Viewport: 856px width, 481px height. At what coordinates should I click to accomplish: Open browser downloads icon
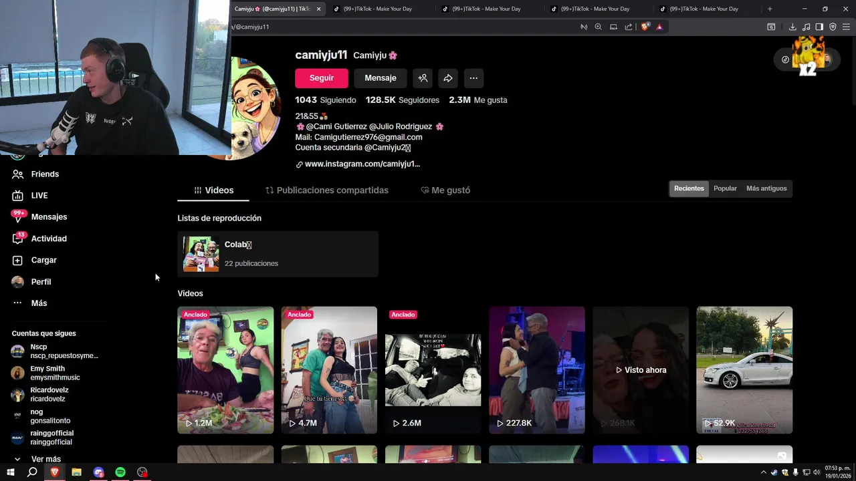click(792, 27)
